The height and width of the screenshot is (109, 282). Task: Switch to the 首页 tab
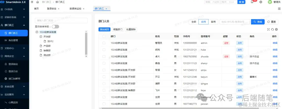pyautogui.click(x=36, y=9)
